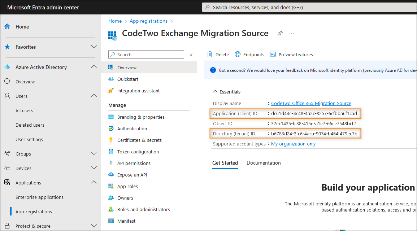This screenshot has width=417, height=231.
Task: Collapse the Users section chevron
Action: point(94,95)
